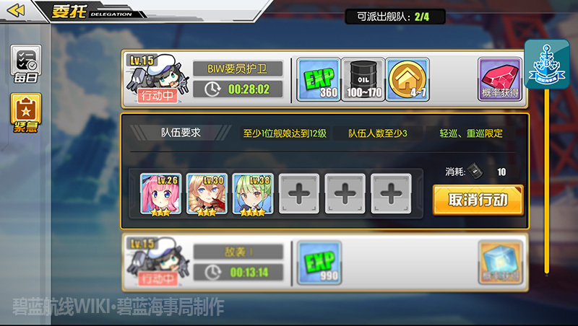Select the pink-haired Lv.26 ship portrait
Image resolution: width=578 pixels, height=326 pixels.
160,194
